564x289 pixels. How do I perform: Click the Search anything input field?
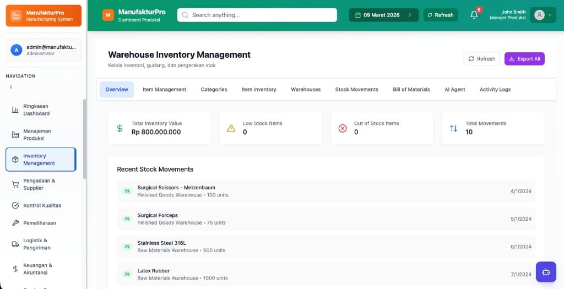pos(257,15)
